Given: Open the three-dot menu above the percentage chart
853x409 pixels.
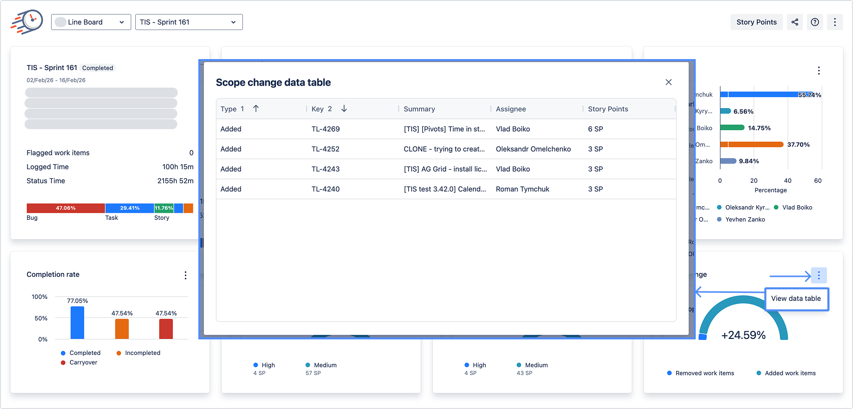Looking at the screenshot, I should pos(819,71).
